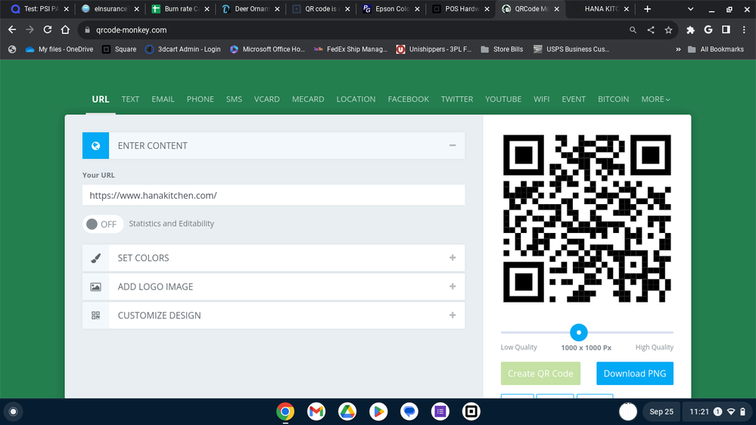This screenshot has height=425, width=756.
Task: Reload the page with the refresh icon
Action: coord(47,30)
